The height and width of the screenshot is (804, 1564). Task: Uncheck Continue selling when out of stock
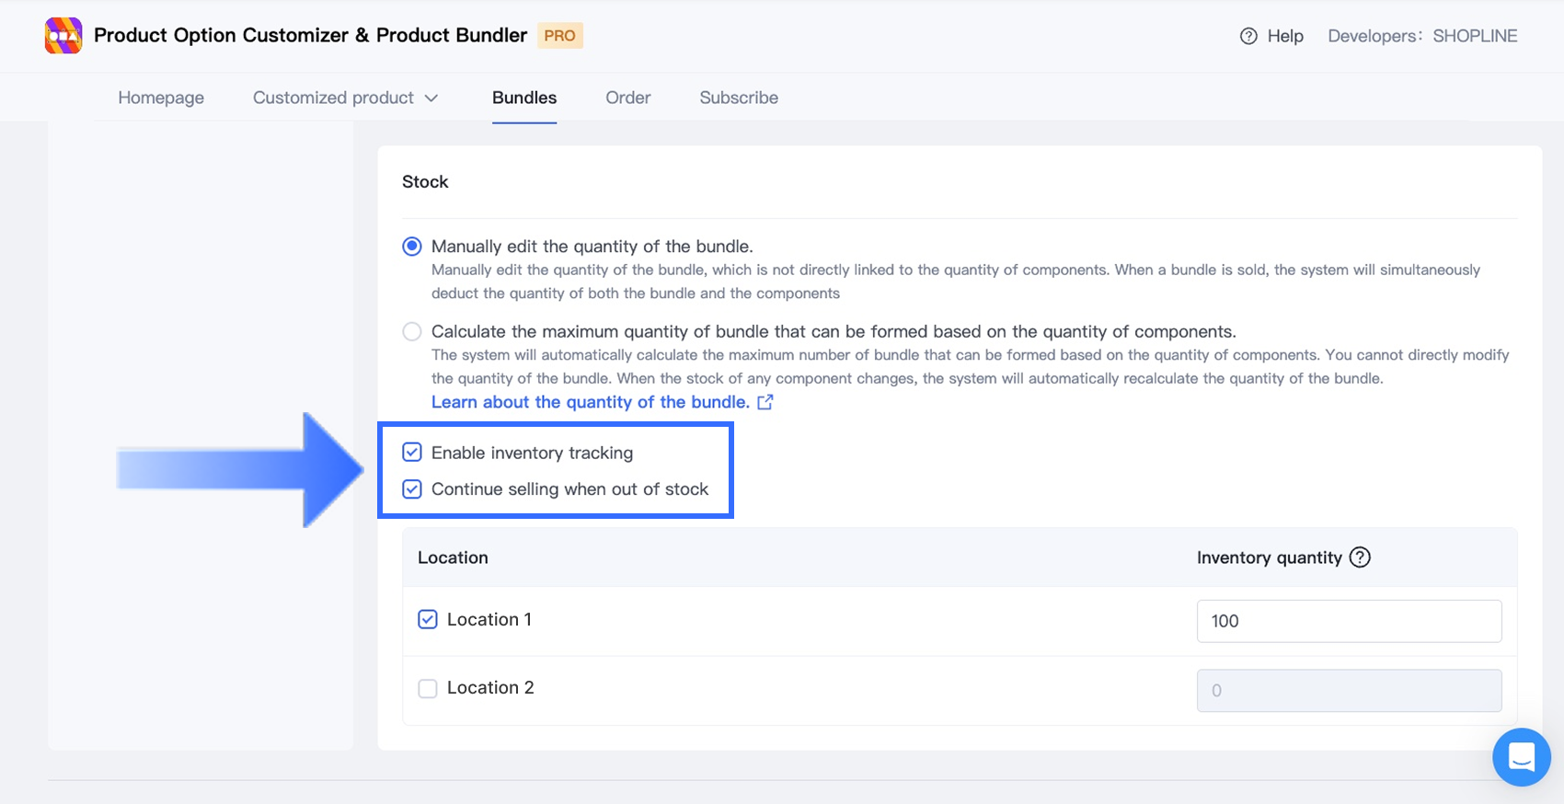click(412, 489)
